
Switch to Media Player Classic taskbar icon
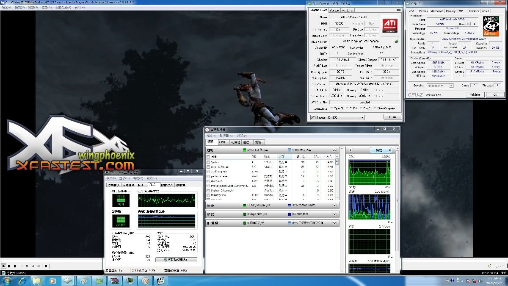[160, 281]
